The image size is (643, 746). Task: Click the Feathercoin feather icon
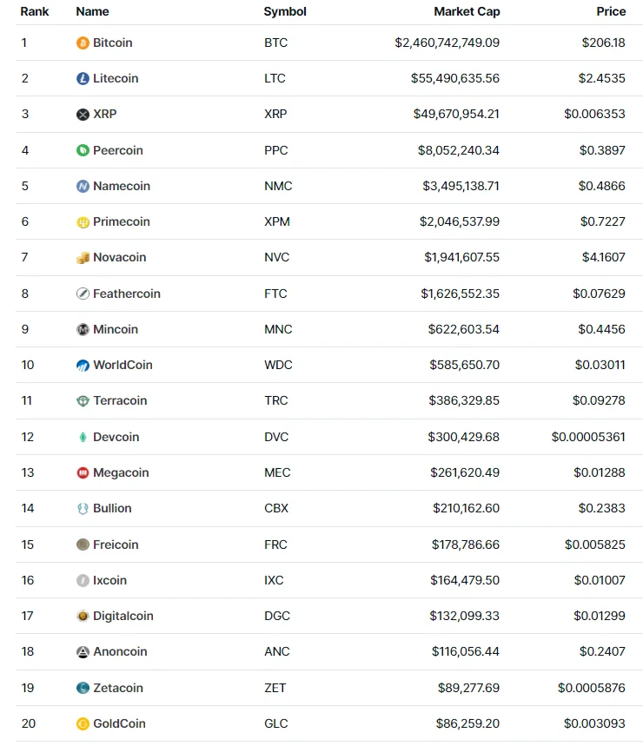(x=83, y=294)
